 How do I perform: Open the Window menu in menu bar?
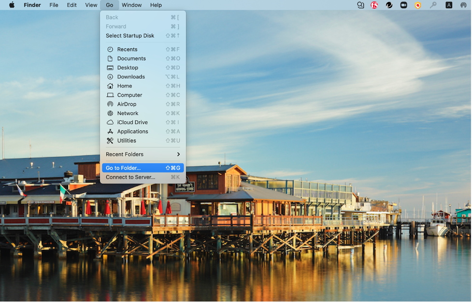coord(131,5)
